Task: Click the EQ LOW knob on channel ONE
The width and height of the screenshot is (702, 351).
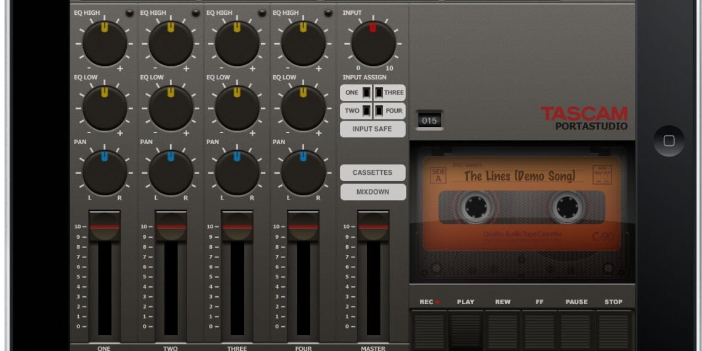Action: click(x=105, y=108)
